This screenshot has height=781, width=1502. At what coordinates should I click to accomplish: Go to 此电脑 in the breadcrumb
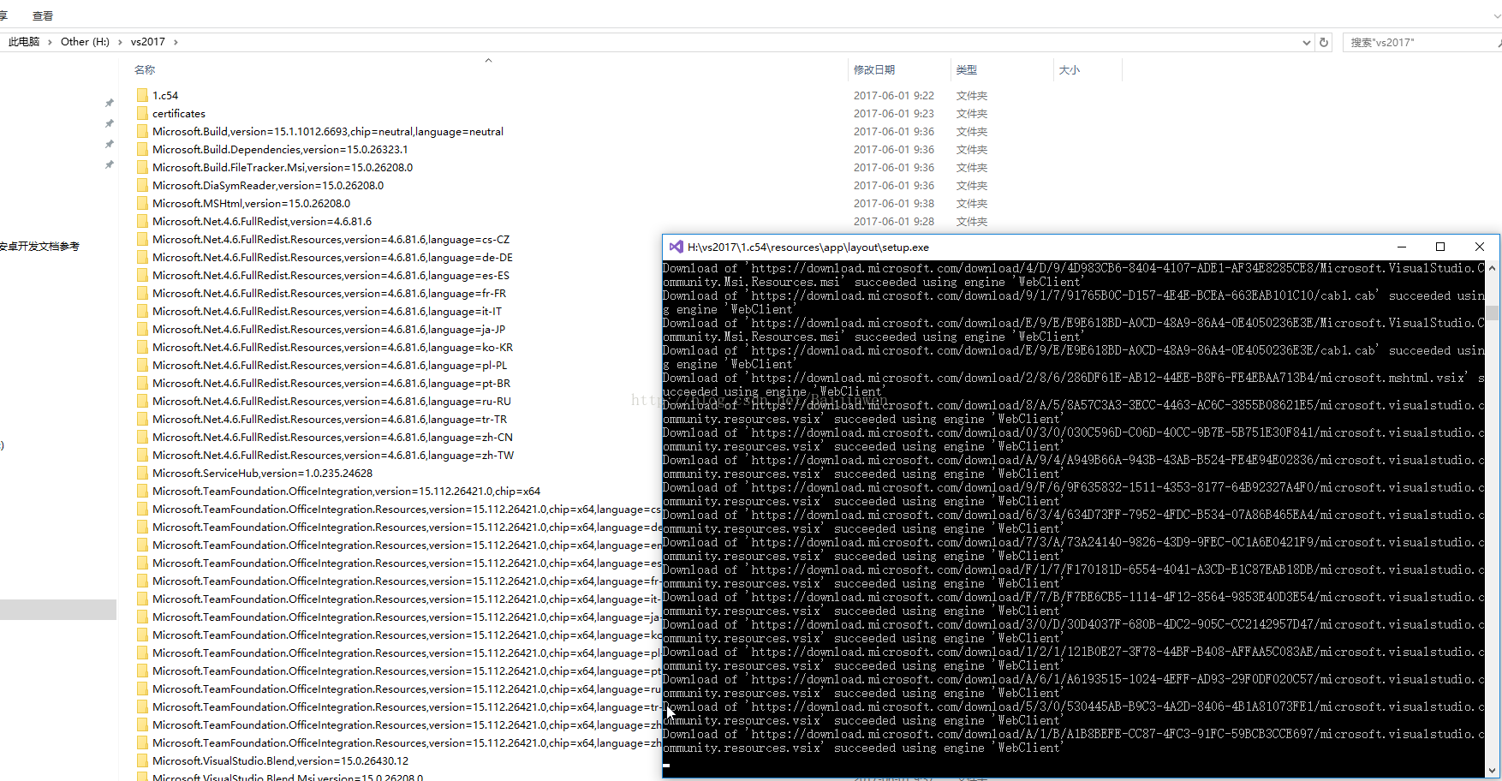coord(24,42)
